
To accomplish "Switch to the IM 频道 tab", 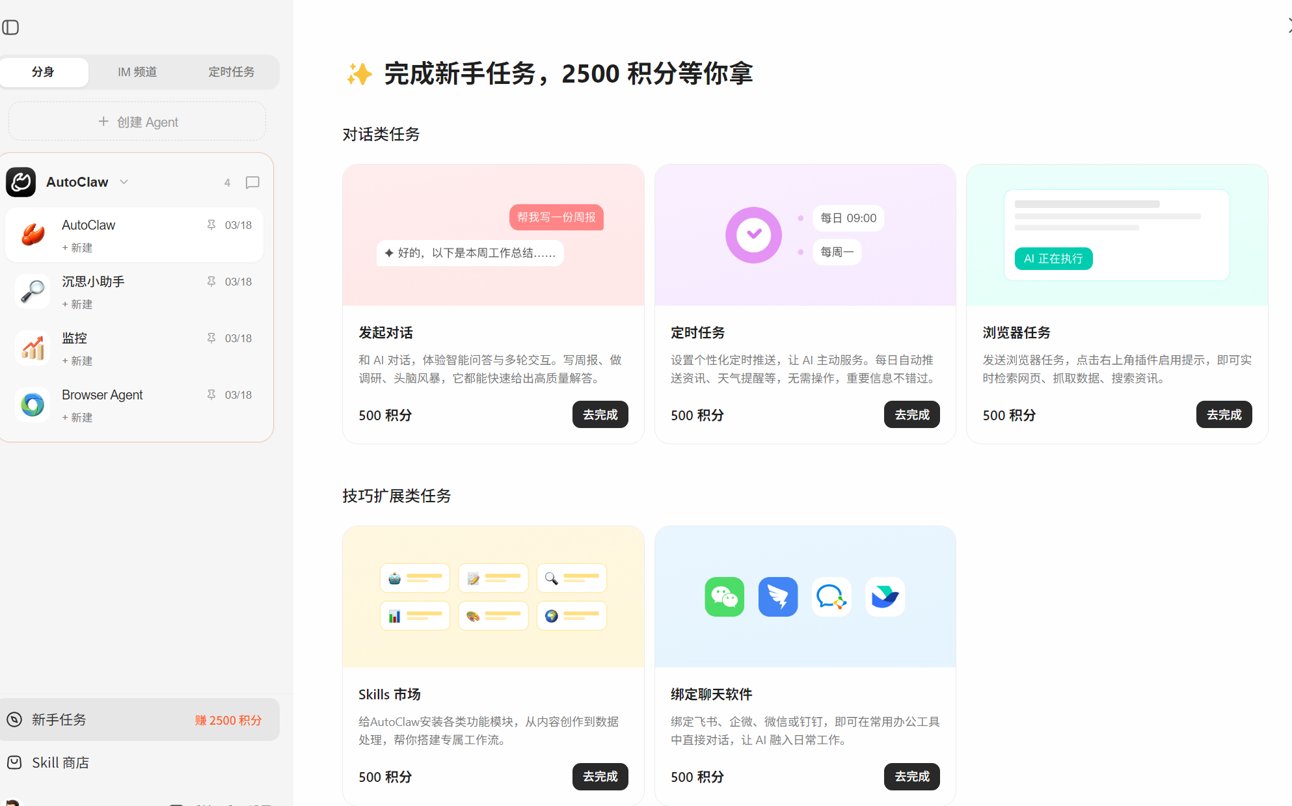I will [x=137, y=72].
